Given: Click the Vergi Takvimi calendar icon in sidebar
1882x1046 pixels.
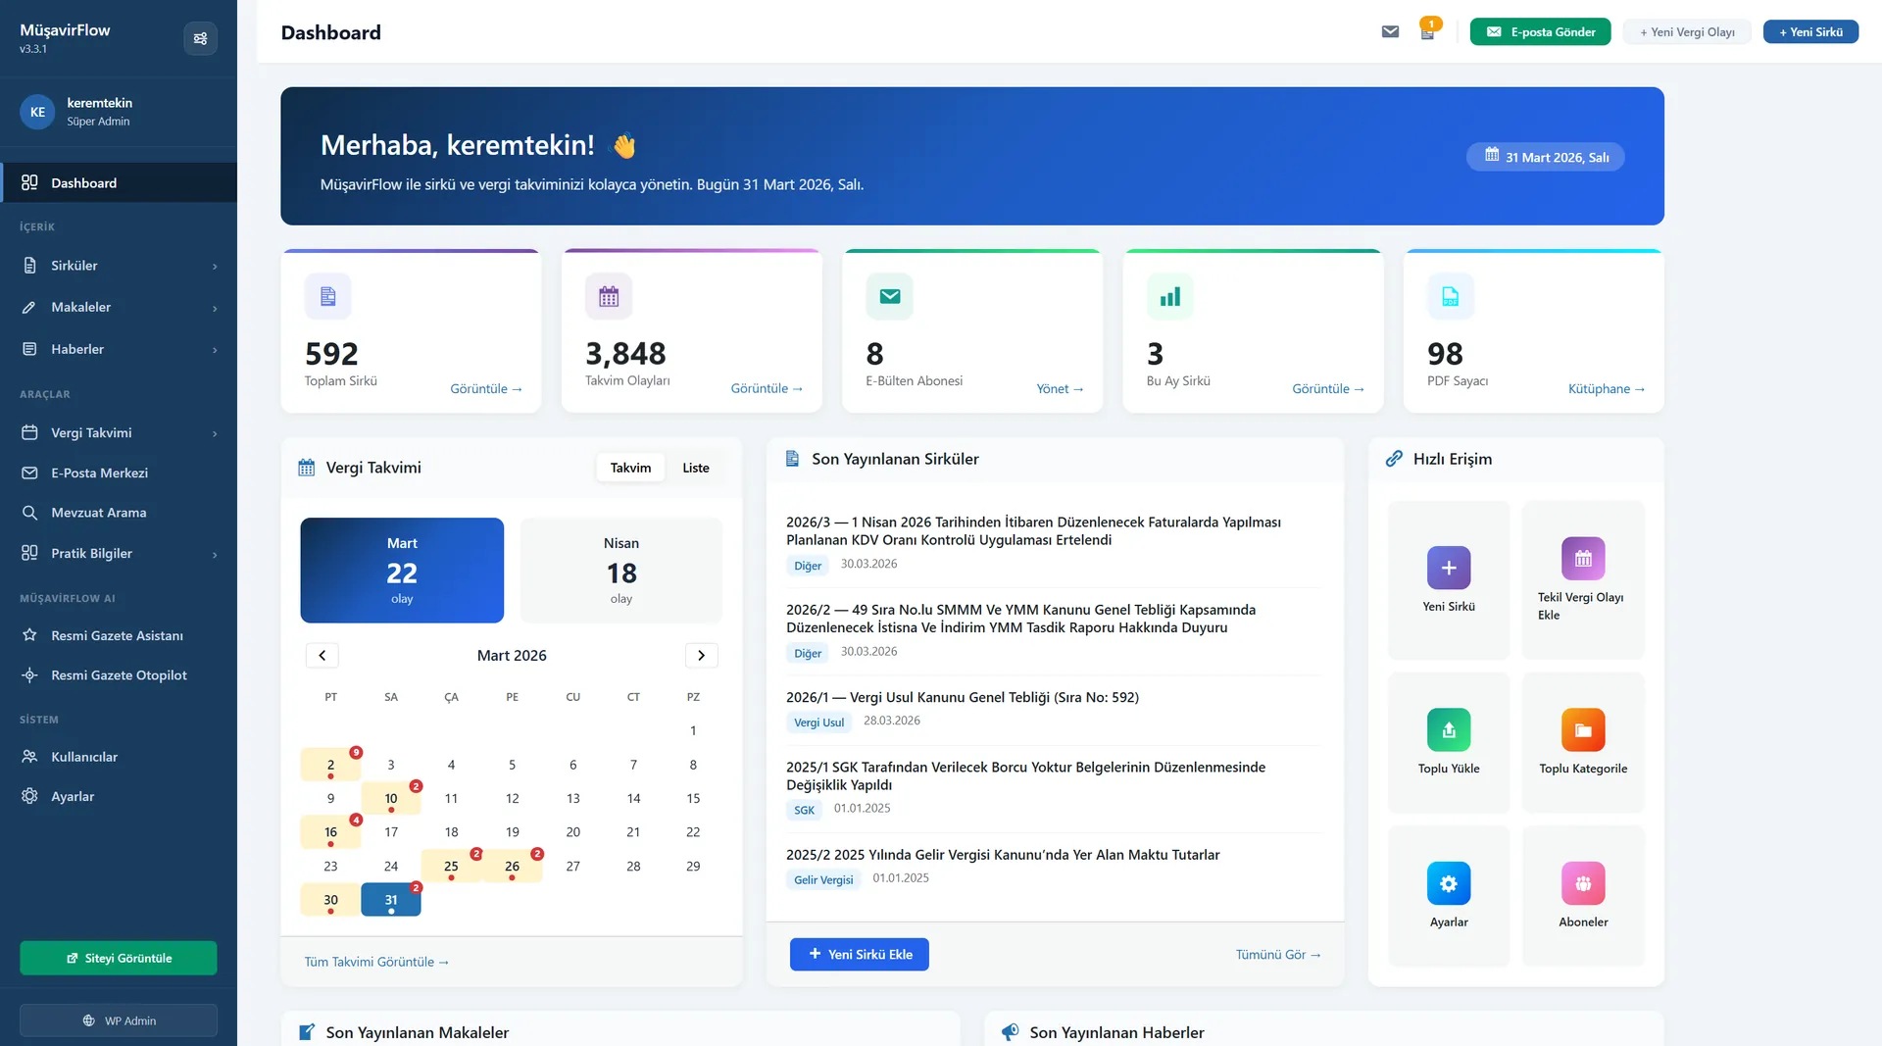Looking at the screenshot, I should pyautogui.click(x=29, y=432).
